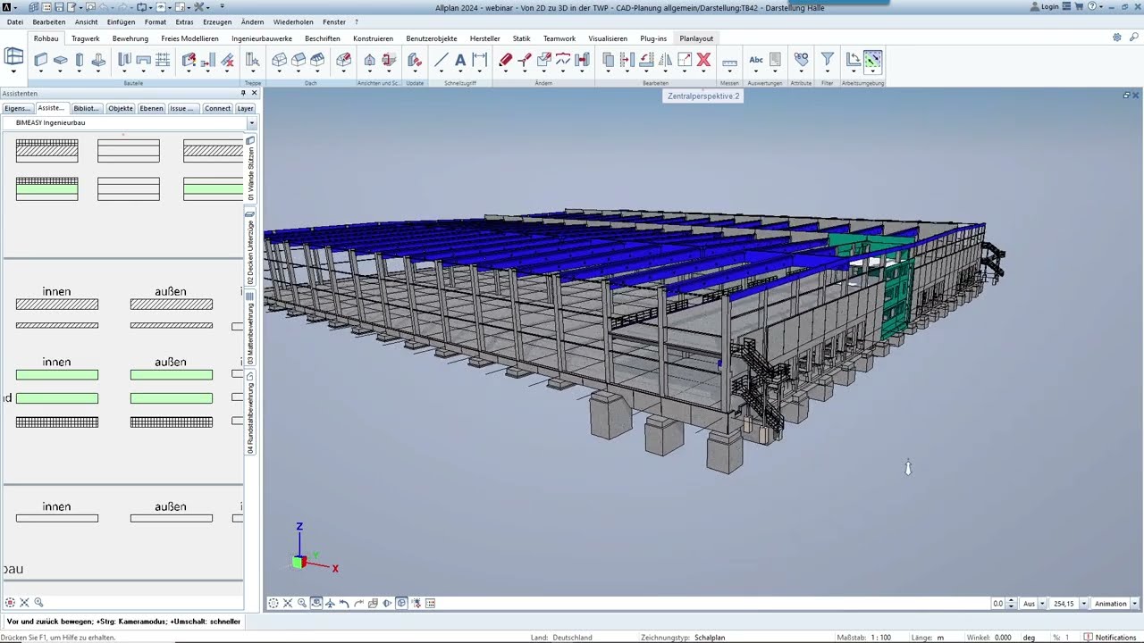Click the roof tool icon in Dach
The width and height of the screenshot is (1144, 643).
pyautogui.click(x=279, y=60)
